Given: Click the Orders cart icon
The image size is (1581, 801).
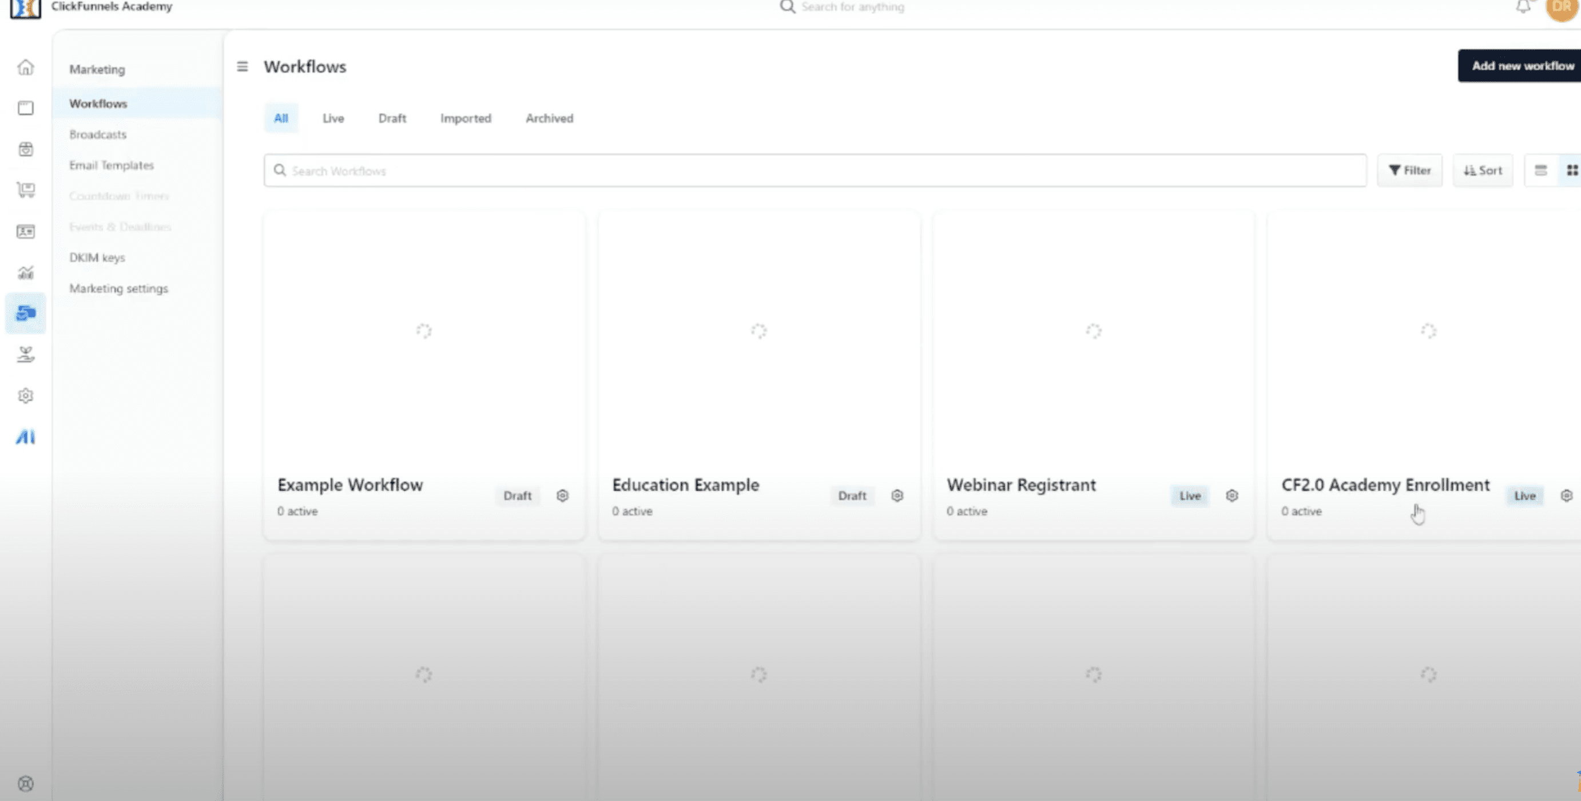Looking at the screenshot, I should coord(25,191).
